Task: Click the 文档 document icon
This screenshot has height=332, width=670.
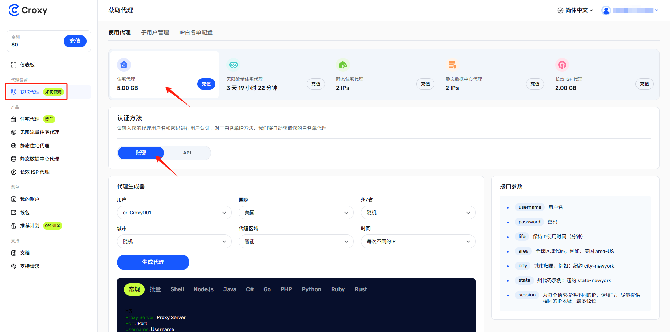Action: pyautogui.click(x=14, y=253)
